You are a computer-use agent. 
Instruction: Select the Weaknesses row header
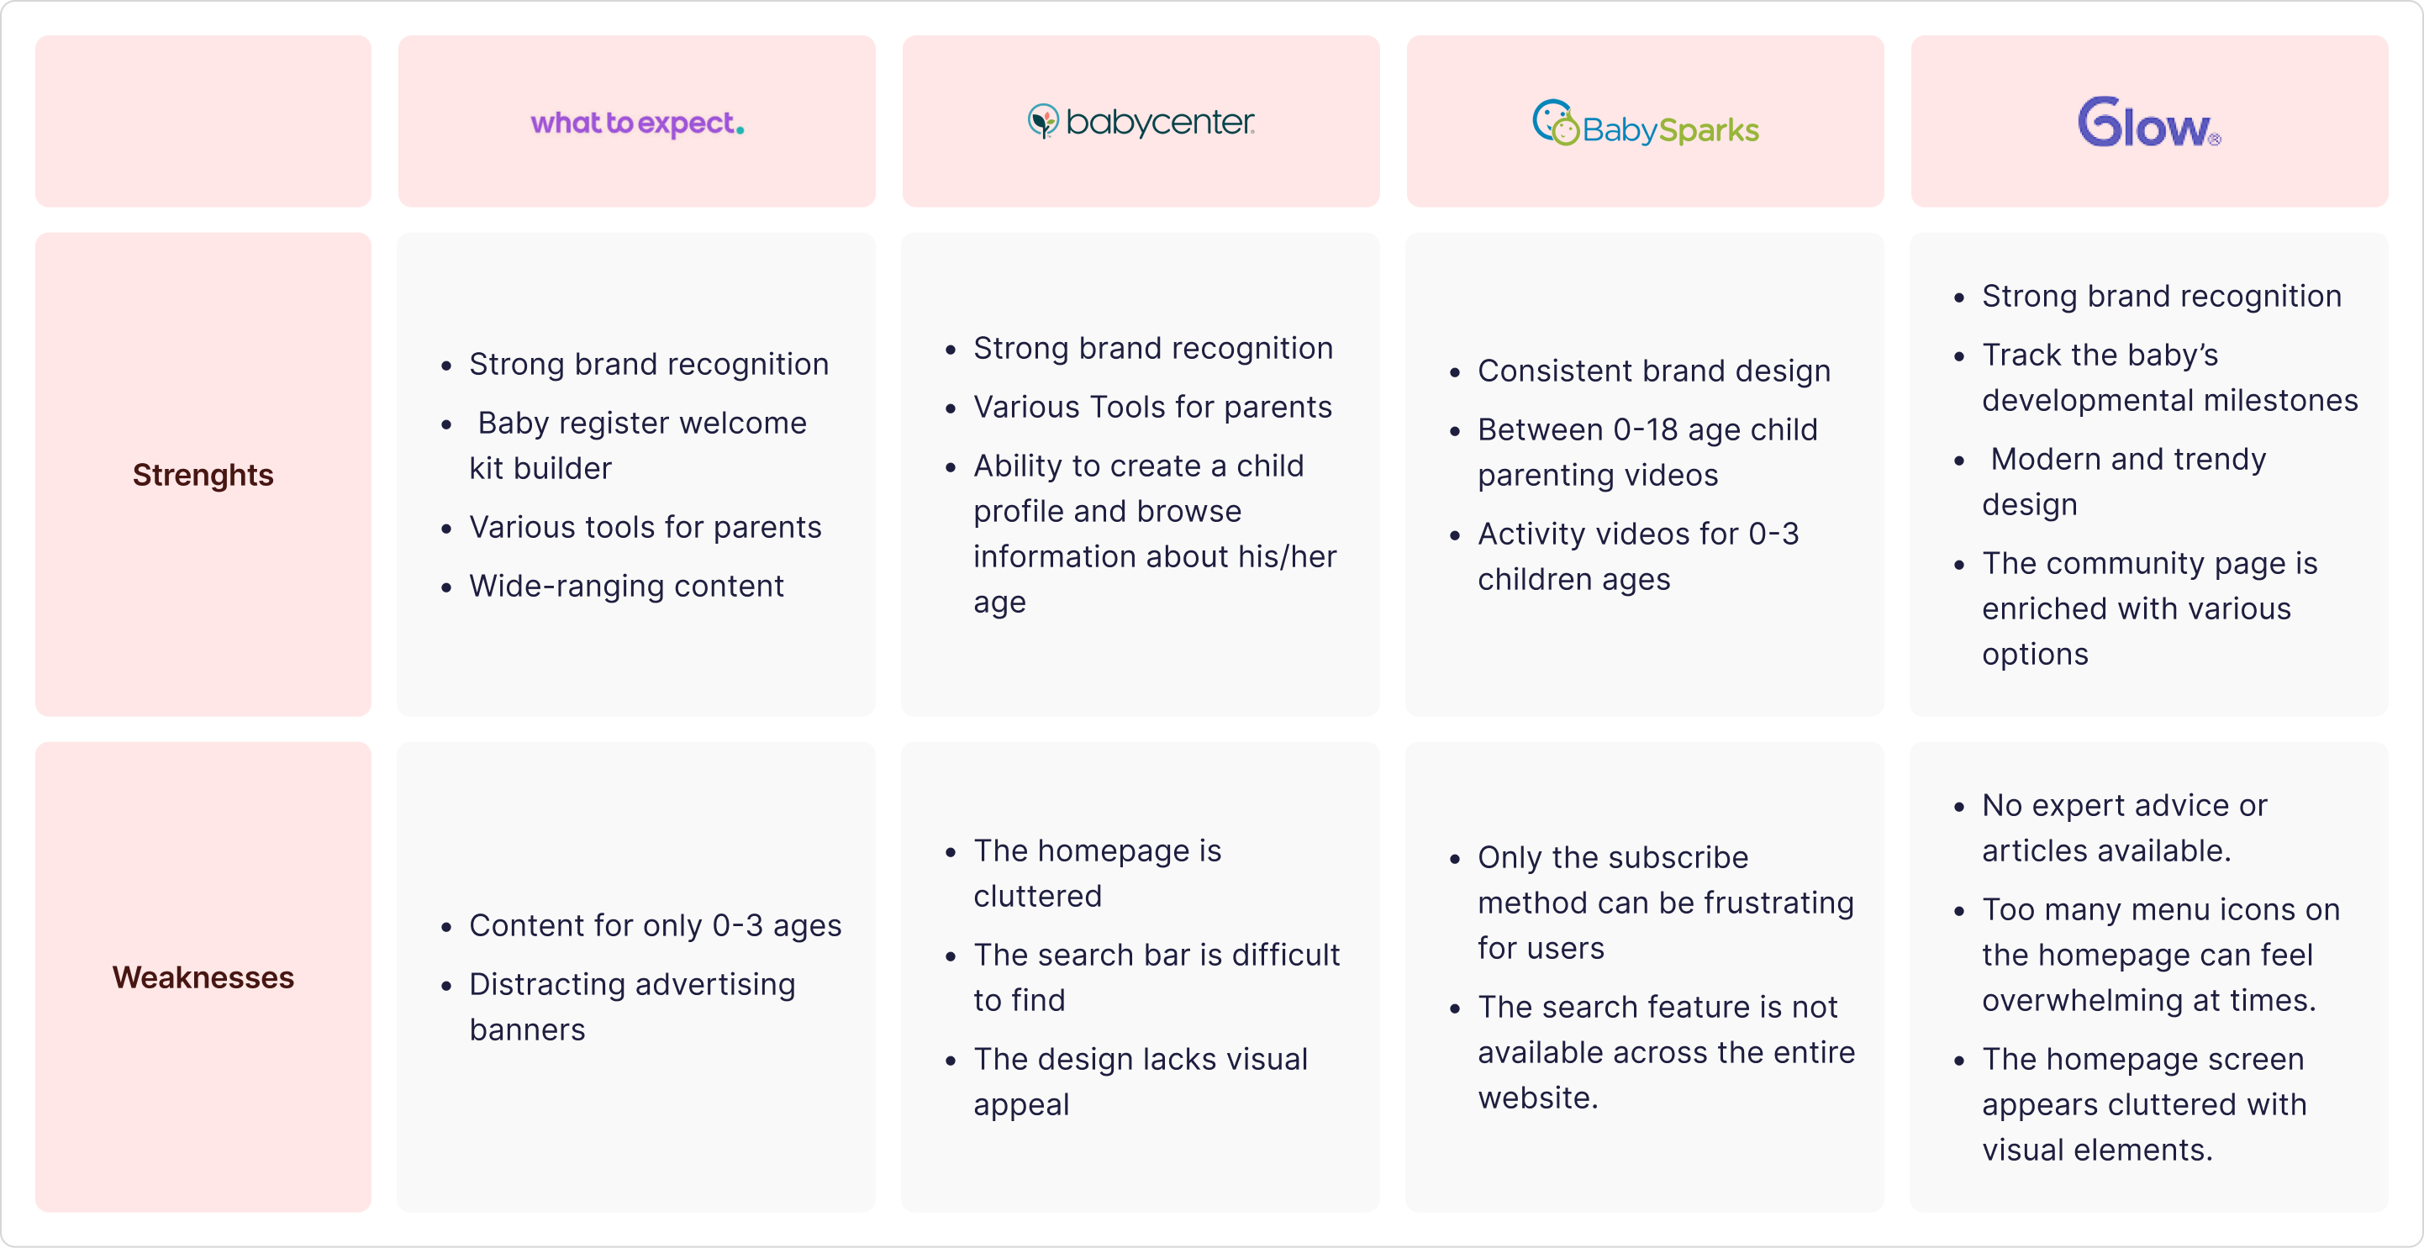[x=203, y=977]
